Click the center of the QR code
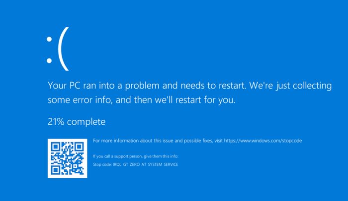 pyautogui.click(x=68, y=158)
